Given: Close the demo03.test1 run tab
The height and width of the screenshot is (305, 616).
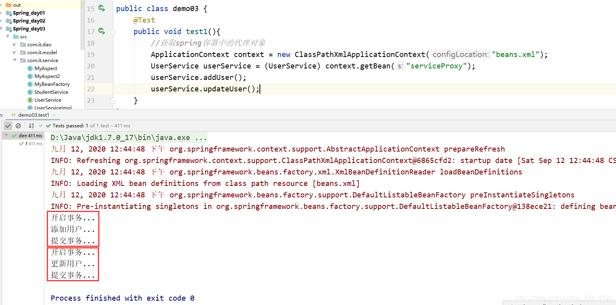Looking at the screenshot, I should [x=54, y=115].
